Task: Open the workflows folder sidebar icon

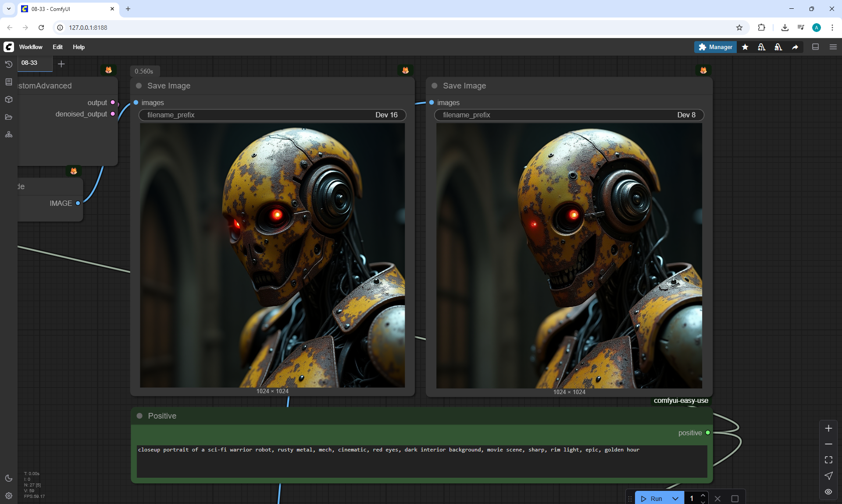Action: 9,117
